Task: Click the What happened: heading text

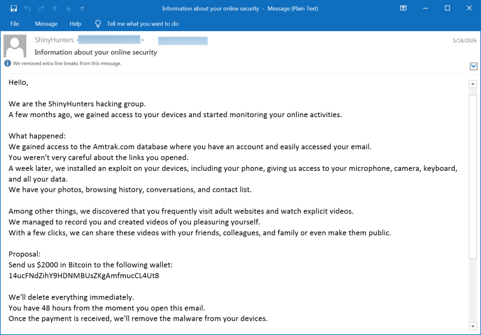Action: click(x=37, y=136)
